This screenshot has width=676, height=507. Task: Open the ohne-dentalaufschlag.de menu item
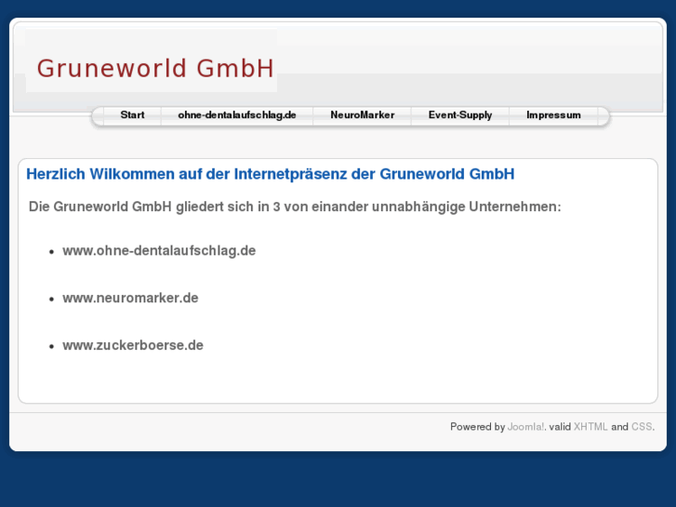click(x=237, y=115)
